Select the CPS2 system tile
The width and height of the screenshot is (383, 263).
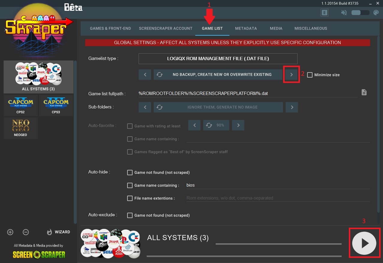click(x=21, y=105)
